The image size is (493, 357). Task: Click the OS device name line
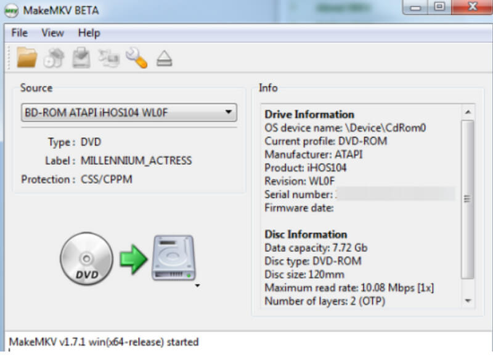345,128
